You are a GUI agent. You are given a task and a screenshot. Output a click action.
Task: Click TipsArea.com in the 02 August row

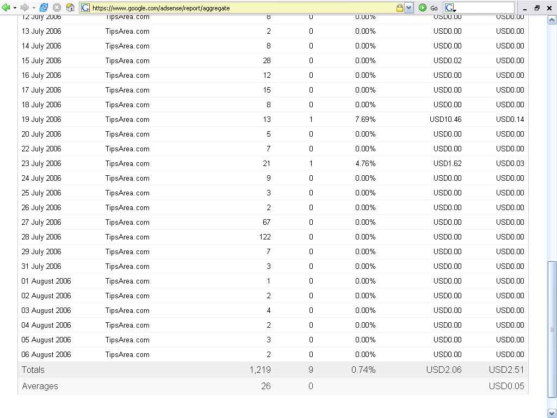coord(127,296)
